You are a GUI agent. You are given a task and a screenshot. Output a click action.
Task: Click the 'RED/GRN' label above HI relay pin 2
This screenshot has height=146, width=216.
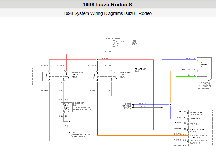click(x=92, y=65)
